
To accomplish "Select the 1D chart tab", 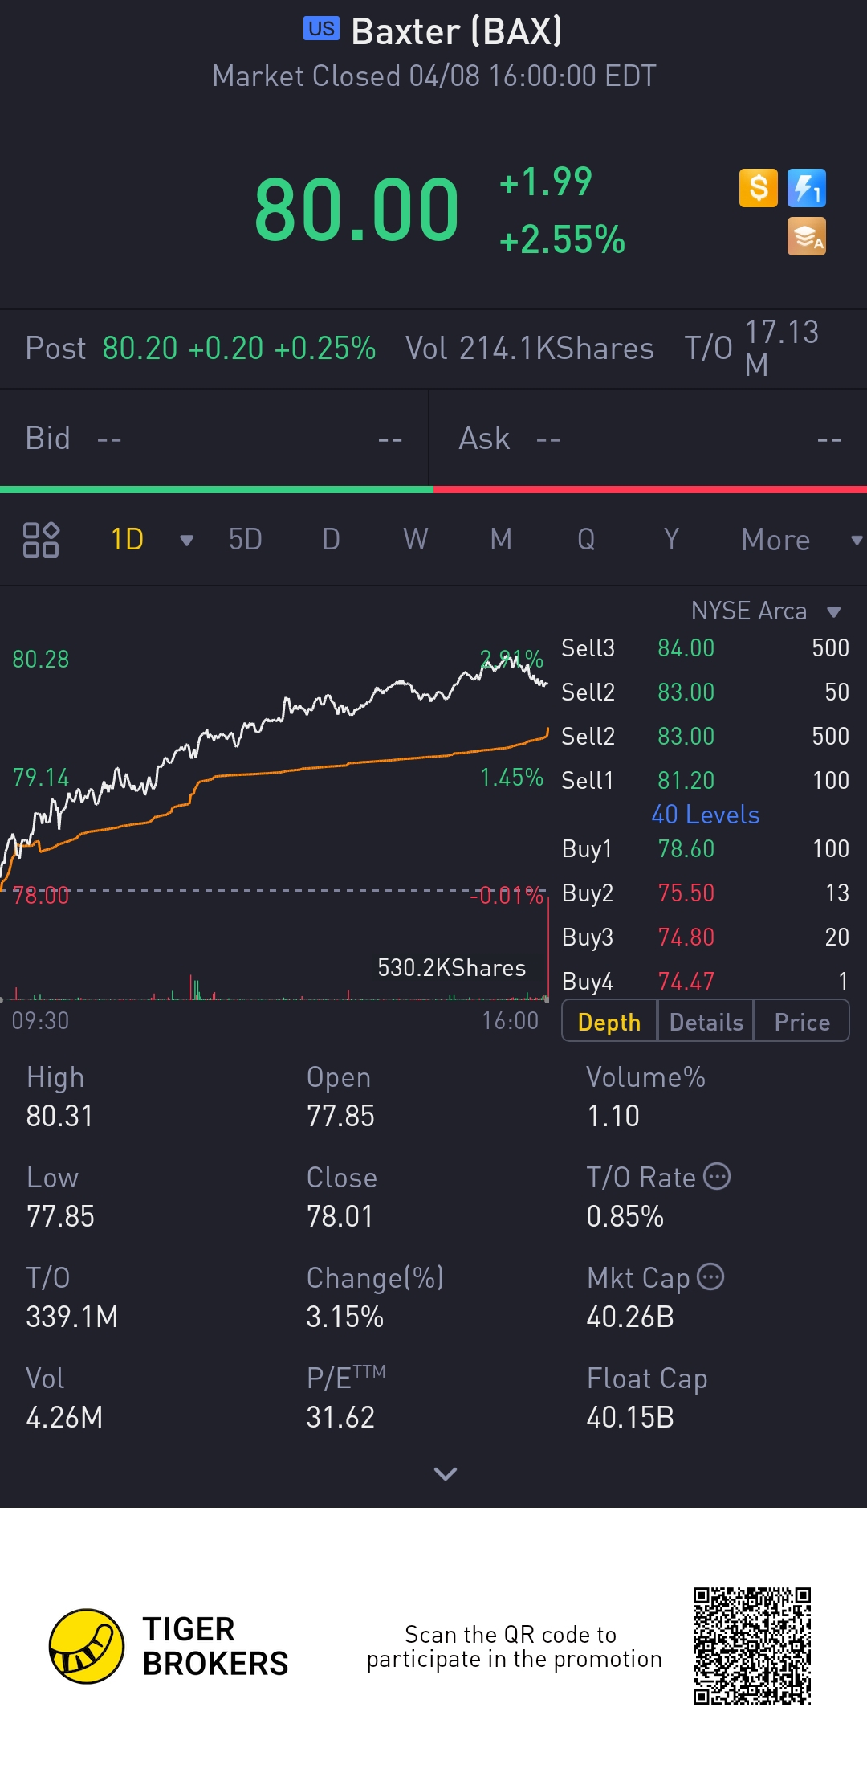I will click(x=127, y=540).
